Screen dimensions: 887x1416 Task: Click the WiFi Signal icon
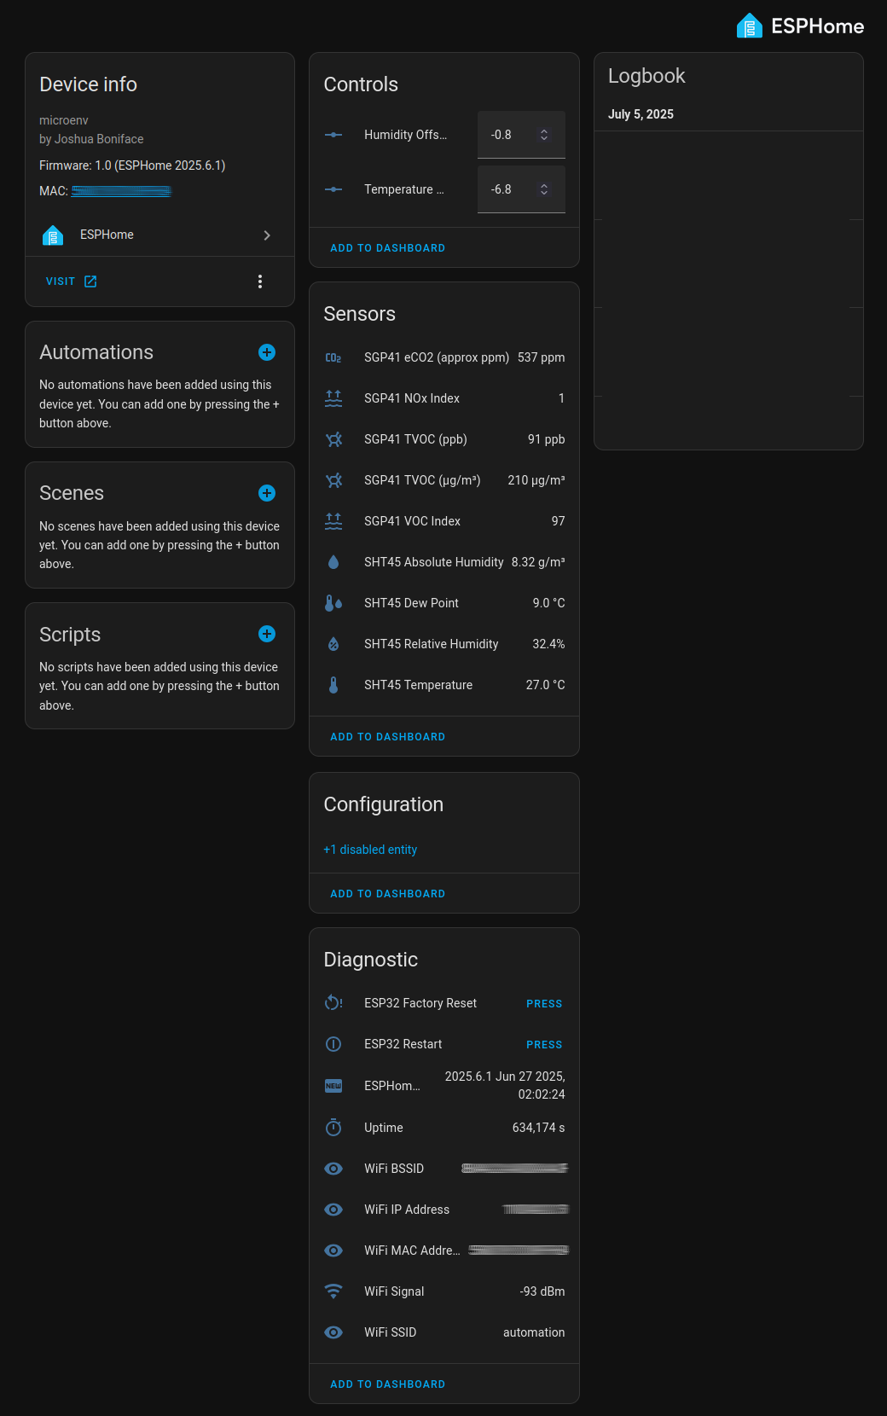pyautogui.click(x=333, y=1291)
